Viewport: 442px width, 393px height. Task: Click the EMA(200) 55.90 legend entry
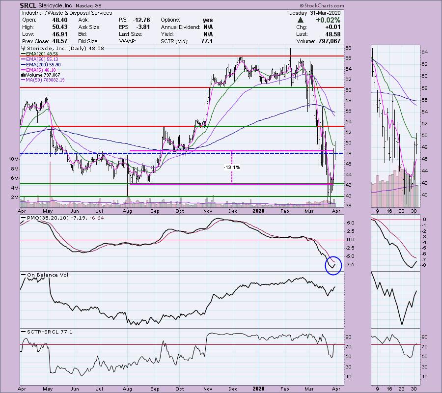tap(41, 64)
